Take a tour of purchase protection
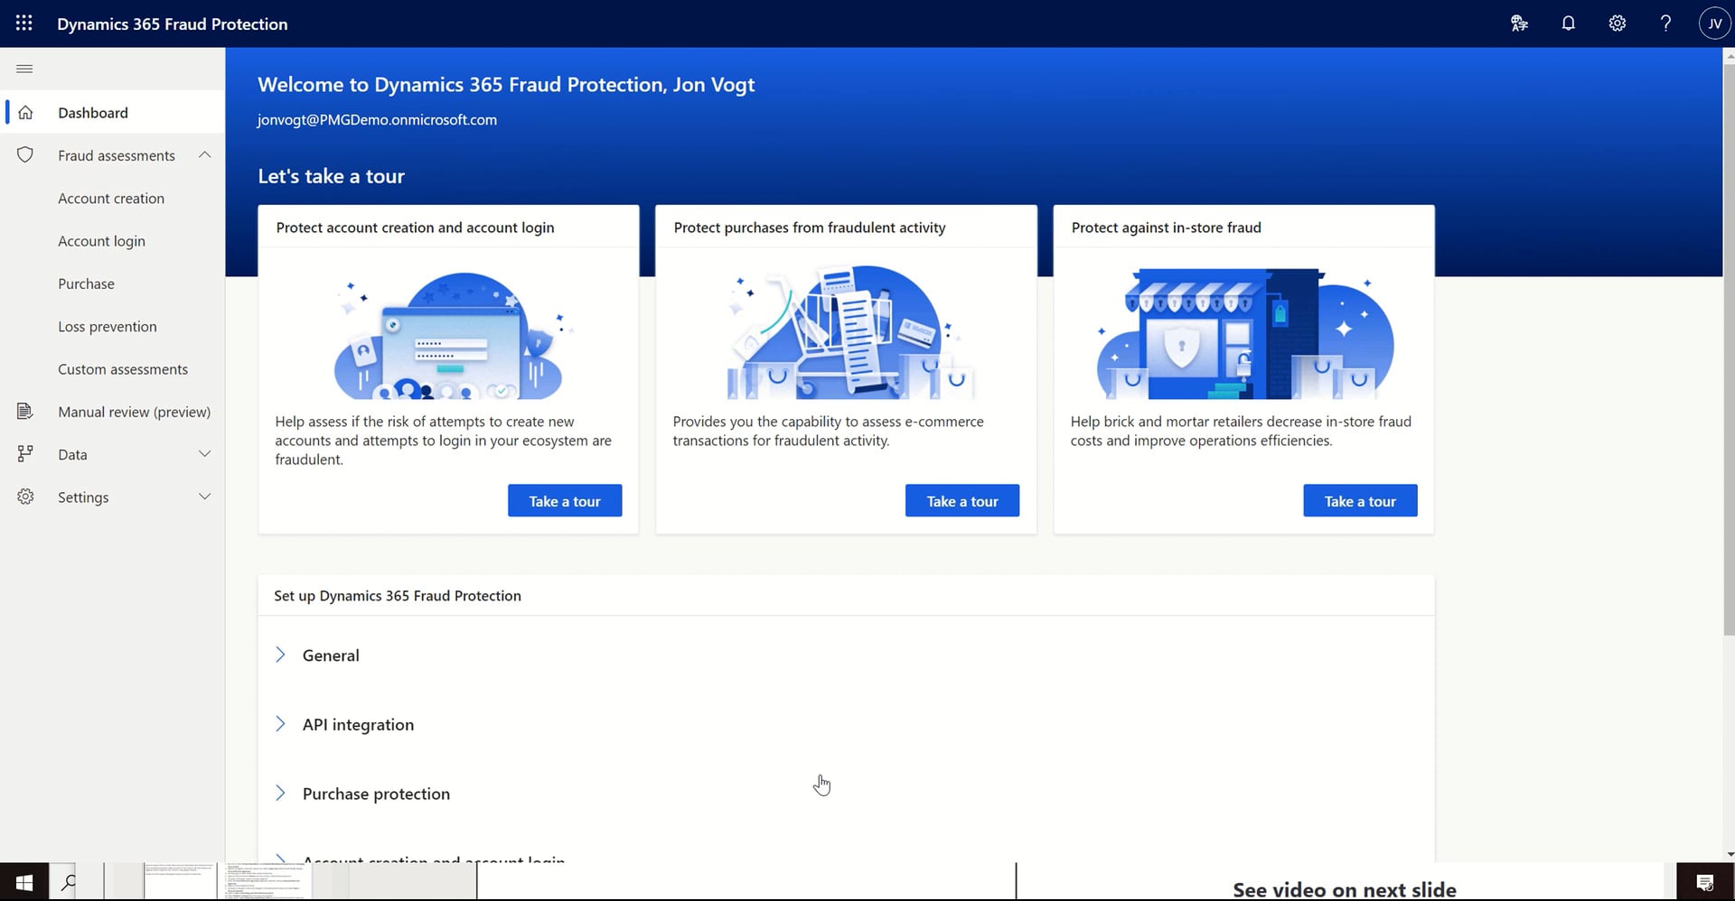1735x901 pixels. 961,500
